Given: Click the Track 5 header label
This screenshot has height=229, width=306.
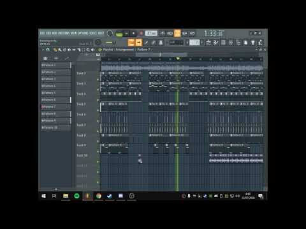Looking at the screenshot, I should pyautogui.click(x=81, y=104).
